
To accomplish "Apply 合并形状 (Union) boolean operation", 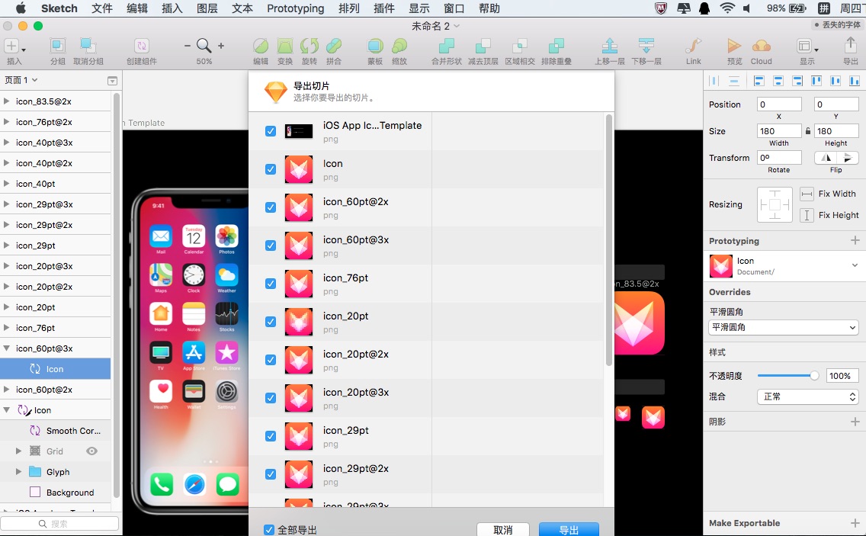I will (x=447, y=46).
